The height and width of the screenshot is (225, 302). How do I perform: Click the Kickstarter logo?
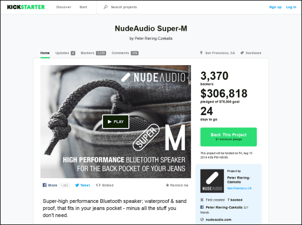coord(26,7)
